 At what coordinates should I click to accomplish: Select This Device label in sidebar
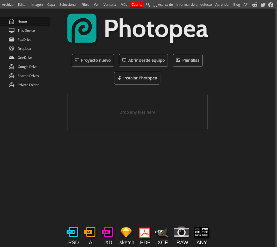pos(26,31)
